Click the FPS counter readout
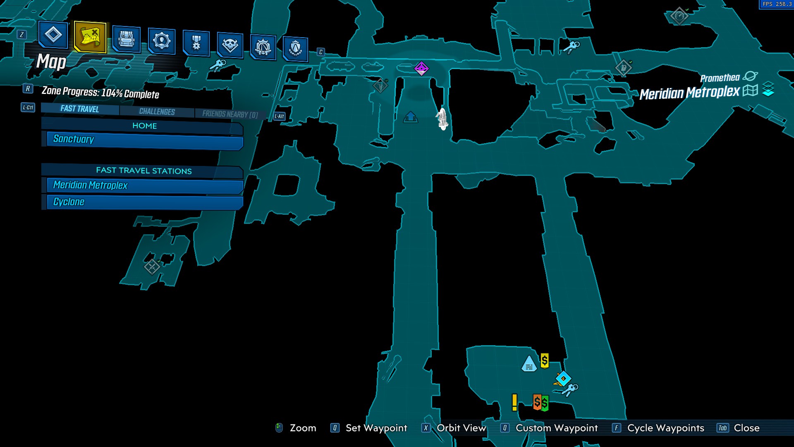The width and height of the screenshot is (794, 447). pyautogui.click(x=777, y=4)
